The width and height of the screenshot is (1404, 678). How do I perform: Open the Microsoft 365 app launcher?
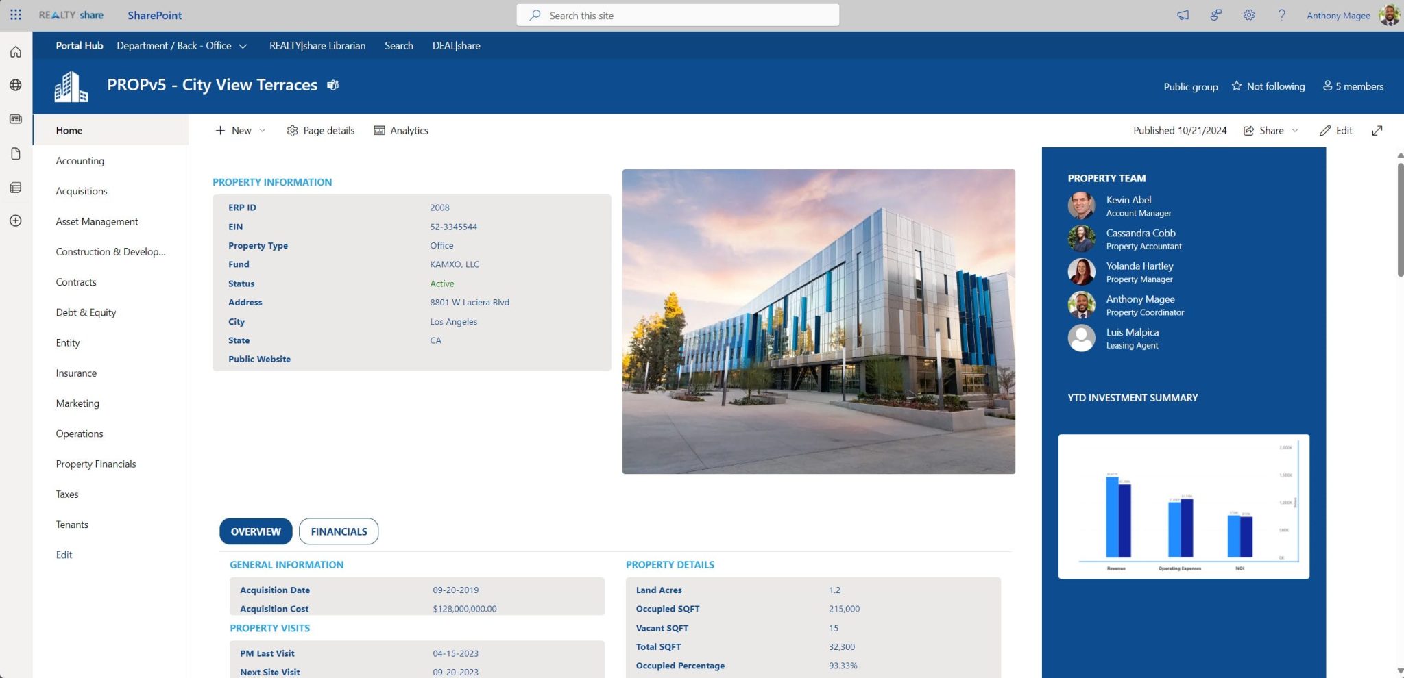click(15, 15)
